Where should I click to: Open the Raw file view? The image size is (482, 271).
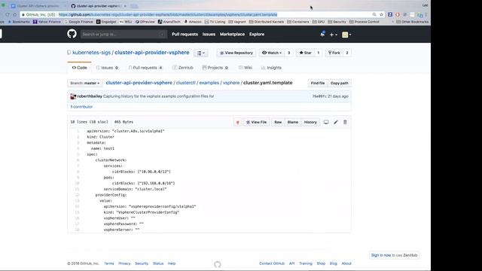point(278,122)
